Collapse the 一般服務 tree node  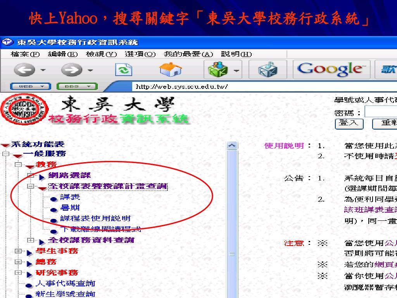tap(6, 154)
